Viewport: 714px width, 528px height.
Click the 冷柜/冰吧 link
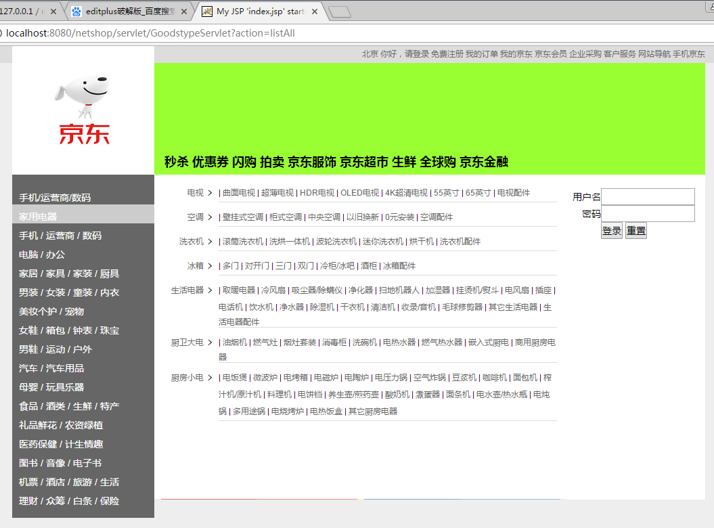coord(337,266)
